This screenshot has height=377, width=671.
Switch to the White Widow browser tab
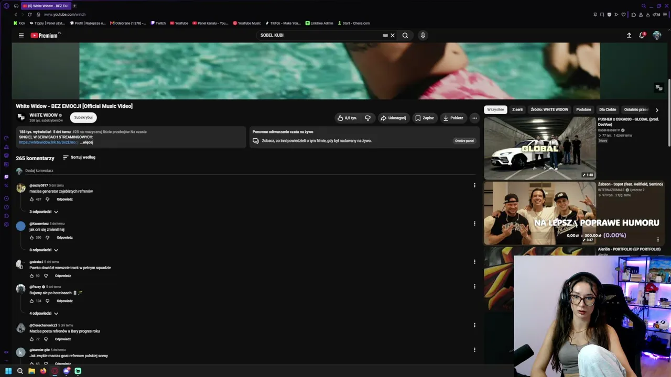pyautogui.click(x=46, y=6)
